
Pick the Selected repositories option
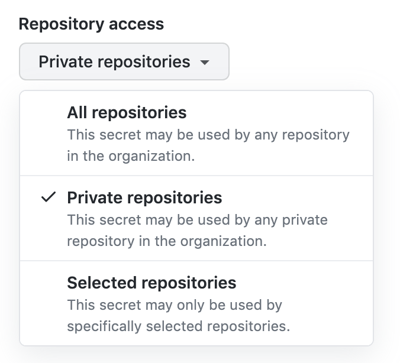click(196, 303)
